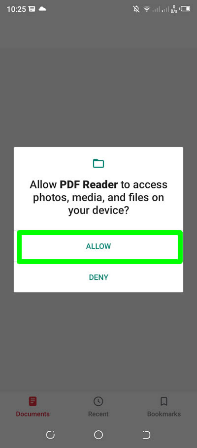Tap the battery indicator icon
Image resolution: width=197 pixels, height=448 pixels.
(185, 9)
